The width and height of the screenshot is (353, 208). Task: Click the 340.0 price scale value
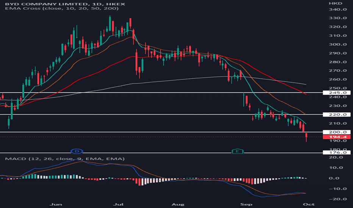(338, 9)
